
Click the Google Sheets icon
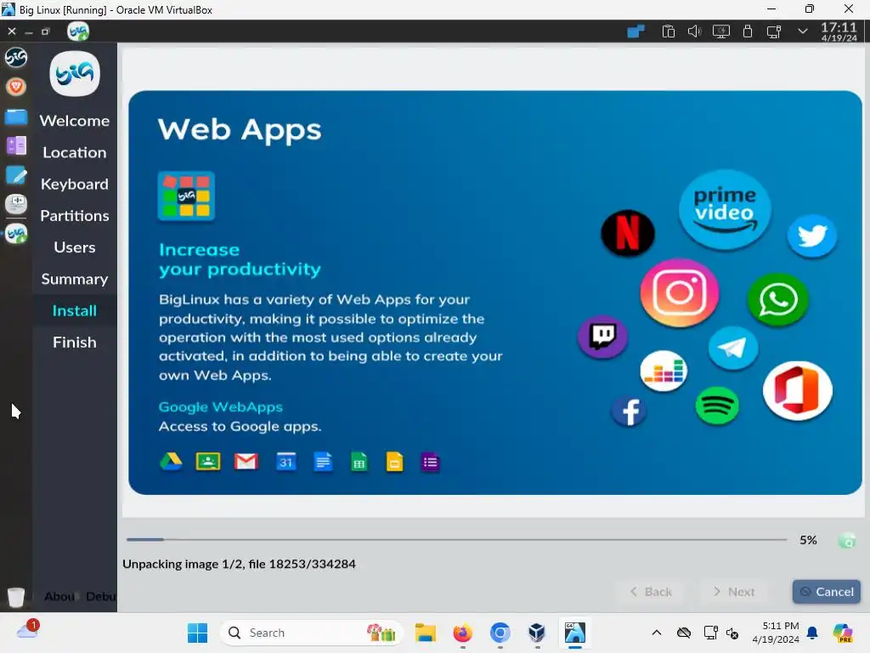359,462
